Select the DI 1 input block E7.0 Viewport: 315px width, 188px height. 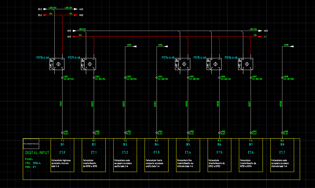click(x=62, y=155)
